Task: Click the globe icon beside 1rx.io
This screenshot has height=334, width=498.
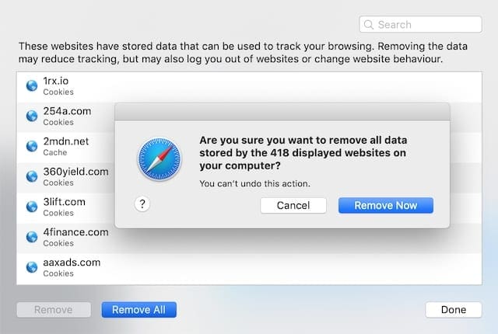Action: click(x=32, y=85)
